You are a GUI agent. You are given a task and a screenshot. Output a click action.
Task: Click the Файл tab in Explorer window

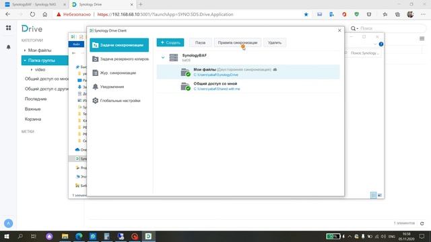tap(76, 44)
